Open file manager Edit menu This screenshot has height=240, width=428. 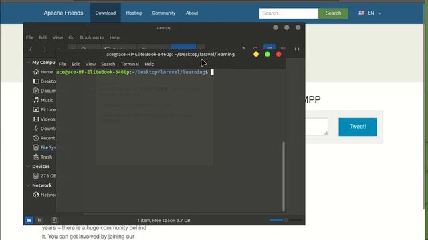coord(43,37)
